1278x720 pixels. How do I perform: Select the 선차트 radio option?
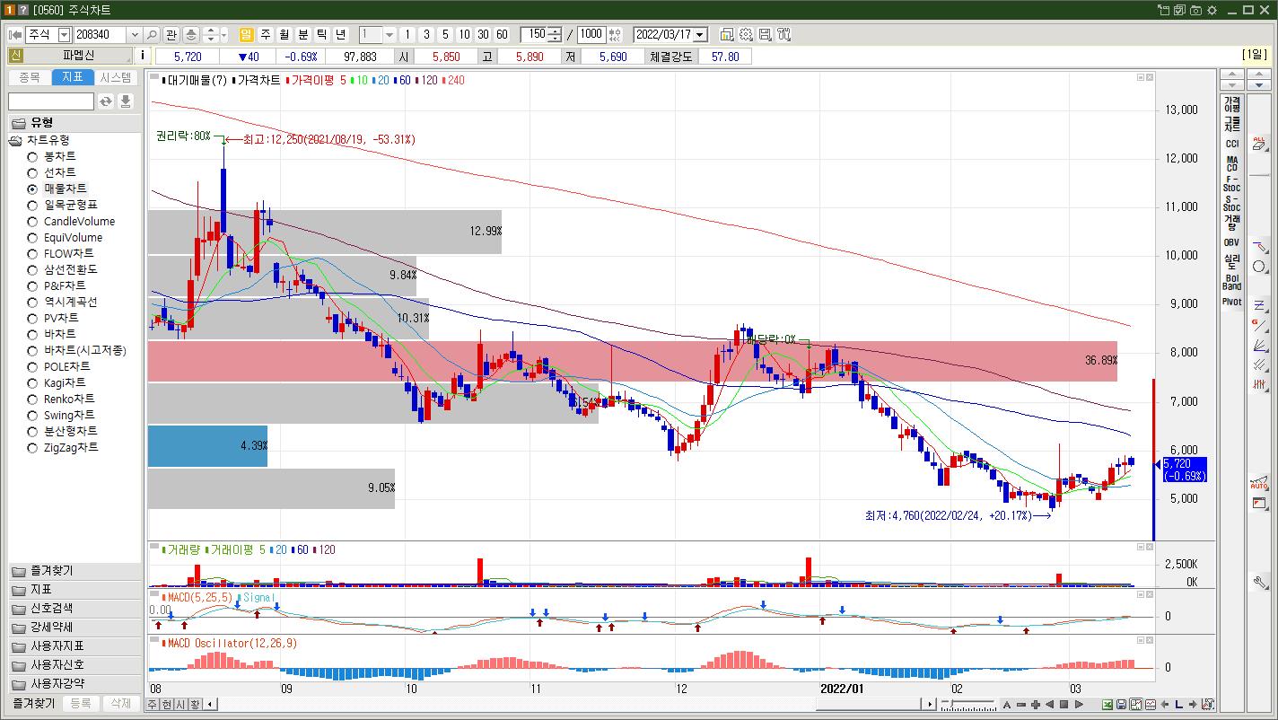[x=32, y=172]
